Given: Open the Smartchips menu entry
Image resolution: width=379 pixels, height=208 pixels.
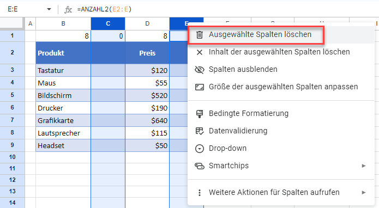Looking at the screenshot, I should tap(228, 166).
